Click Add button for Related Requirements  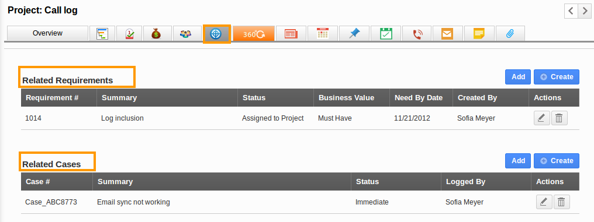click(518, 77)
